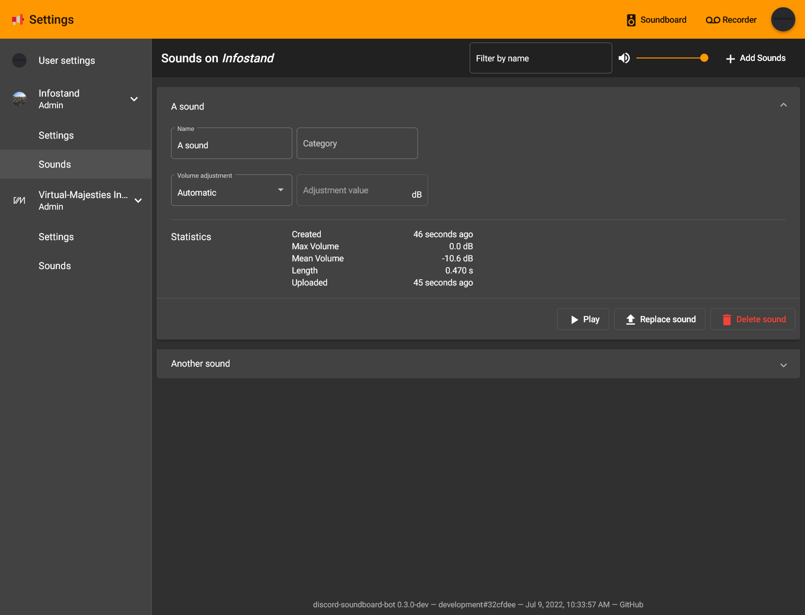The width and height of the screenshot is (805, 615).
Task: Open the Soundboard speaker icon link
Action: point(631,20)
